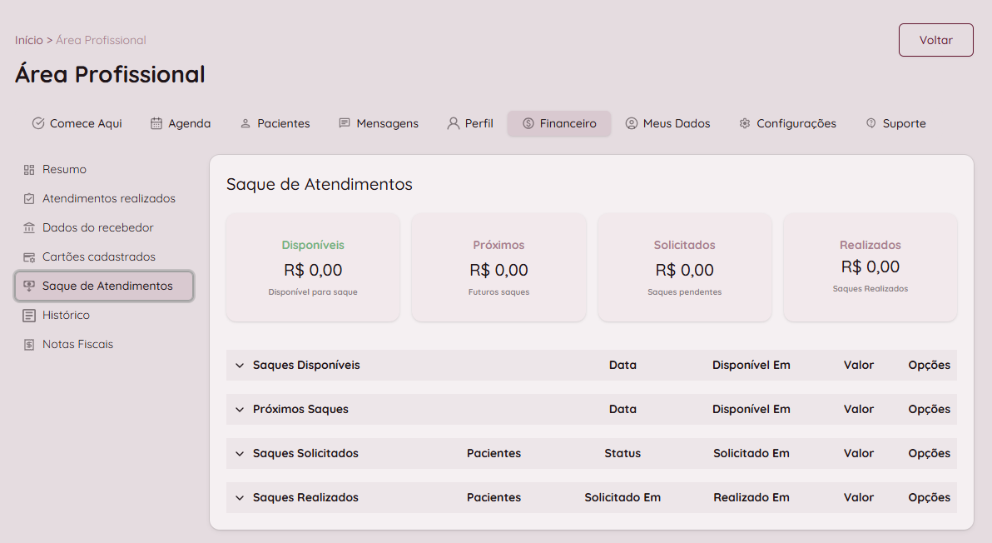
Task: Click the Histórico list icon
Action: (29, 315)
